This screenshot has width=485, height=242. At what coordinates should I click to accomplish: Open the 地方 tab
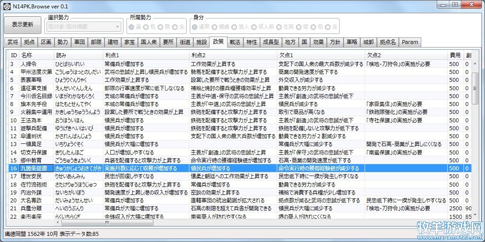click(290, 42)
